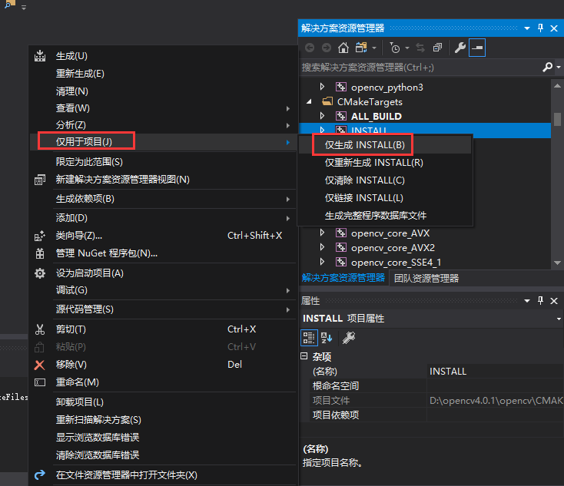Click the build icon beside 生成(U)
564x486 pixels.
(40, 56)
